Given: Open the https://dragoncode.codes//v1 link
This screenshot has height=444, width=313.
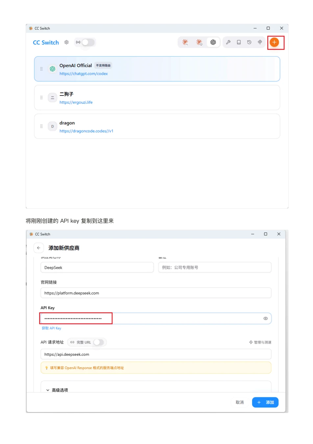Looking at the screenshot, I should point(86,131).
